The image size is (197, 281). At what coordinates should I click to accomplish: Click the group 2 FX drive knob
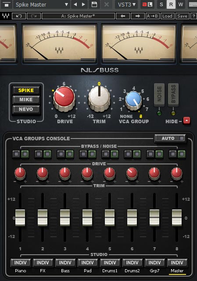click(43, 173)
